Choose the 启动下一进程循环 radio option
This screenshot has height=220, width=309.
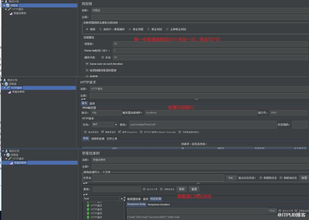coord(100,29)
